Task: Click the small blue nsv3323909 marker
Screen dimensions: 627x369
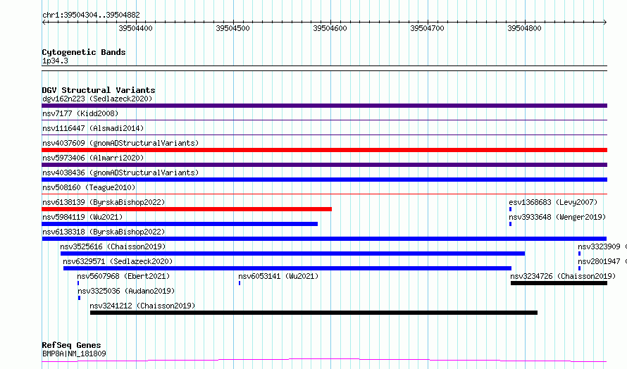Action: [579, 254]
